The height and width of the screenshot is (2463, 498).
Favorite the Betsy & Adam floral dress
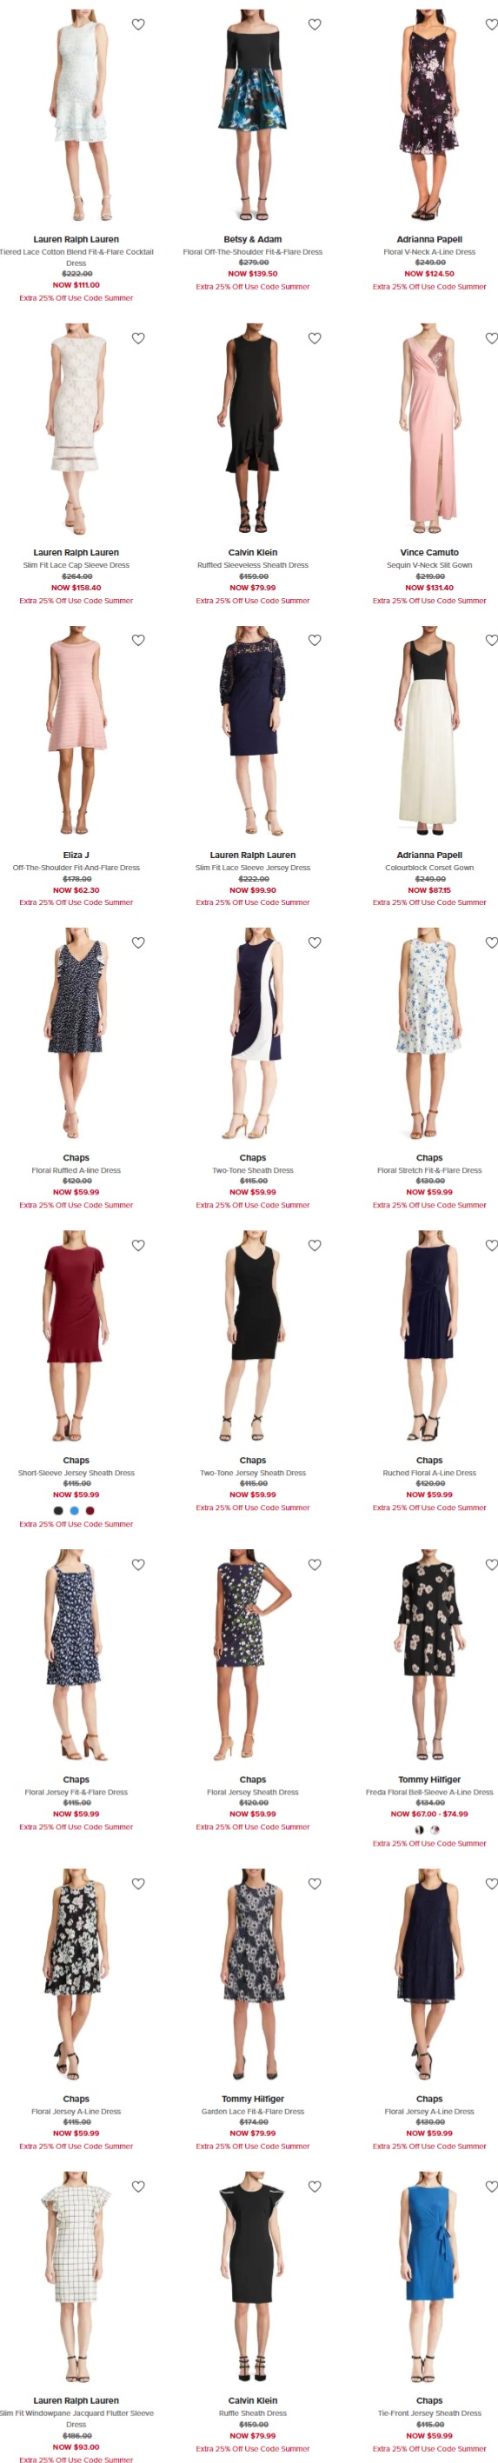315,25
